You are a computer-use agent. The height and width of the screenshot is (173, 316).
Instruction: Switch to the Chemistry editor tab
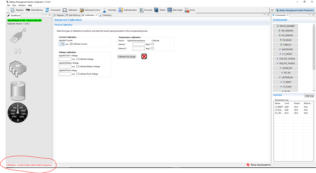pyautogui.click(x=105, y=15)
